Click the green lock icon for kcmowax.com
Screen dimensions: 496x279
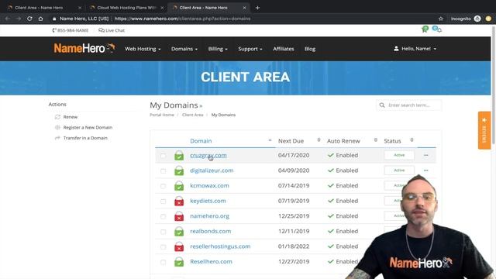click(179, 186)
